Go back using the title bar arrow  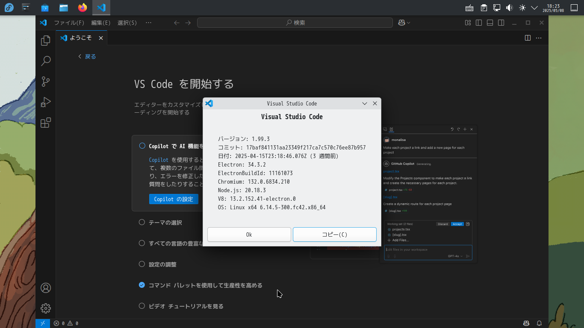pos(177,23)
